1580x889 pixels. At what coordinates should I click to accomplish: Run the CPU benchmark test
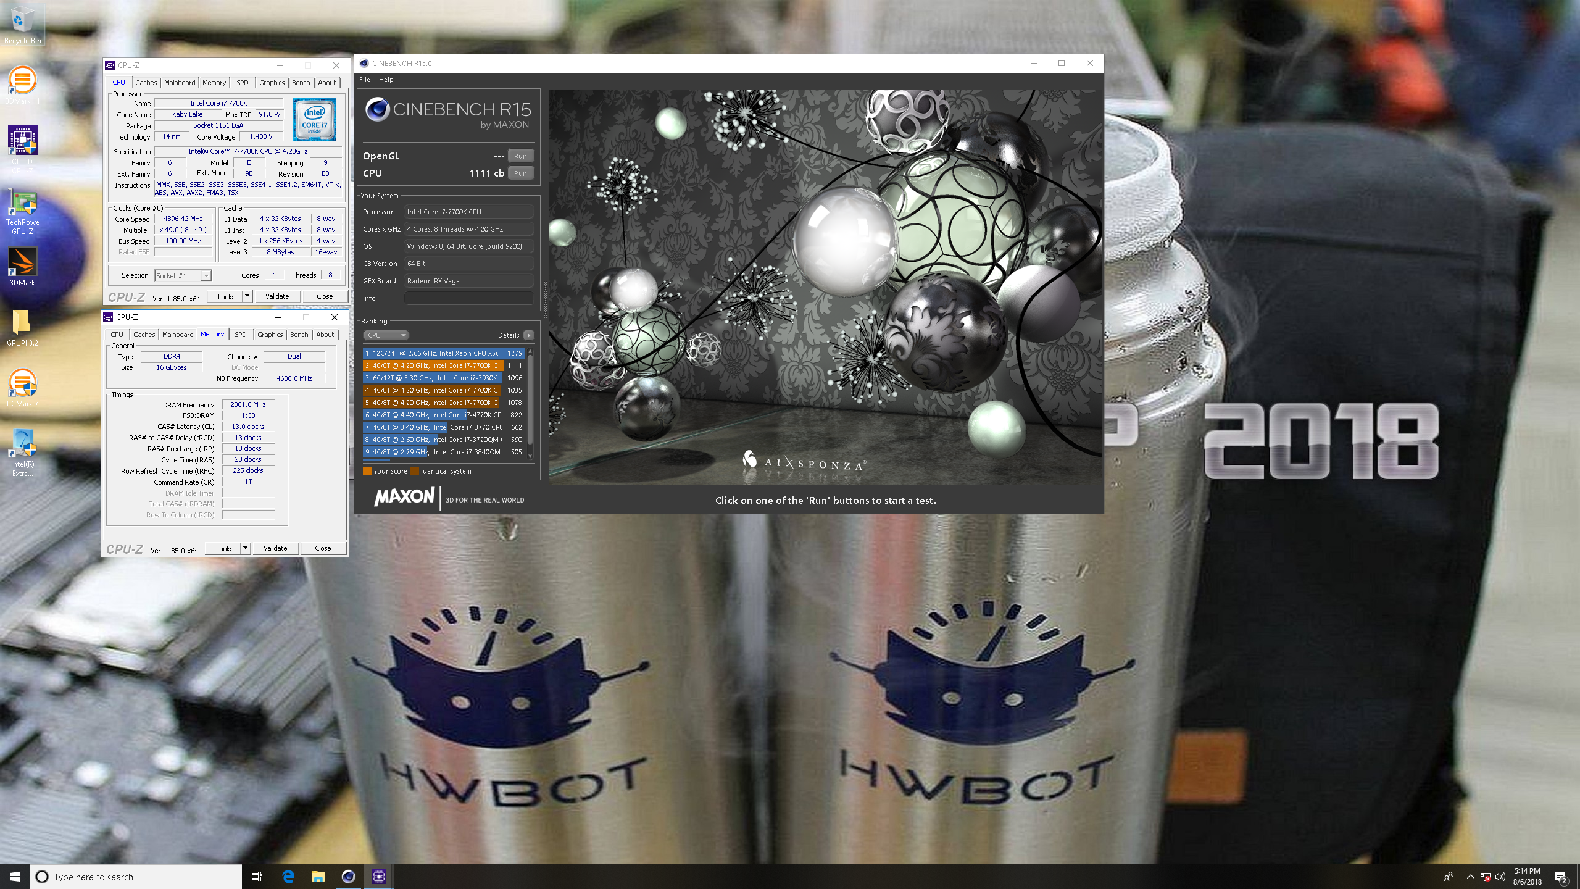pos(520,173)
